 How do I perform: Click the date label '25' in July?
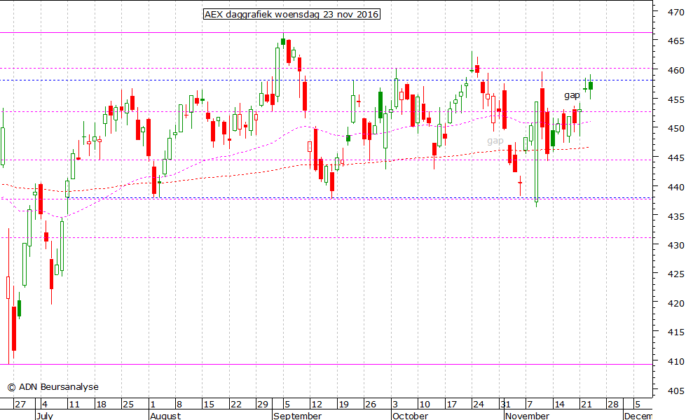(128, 405)
